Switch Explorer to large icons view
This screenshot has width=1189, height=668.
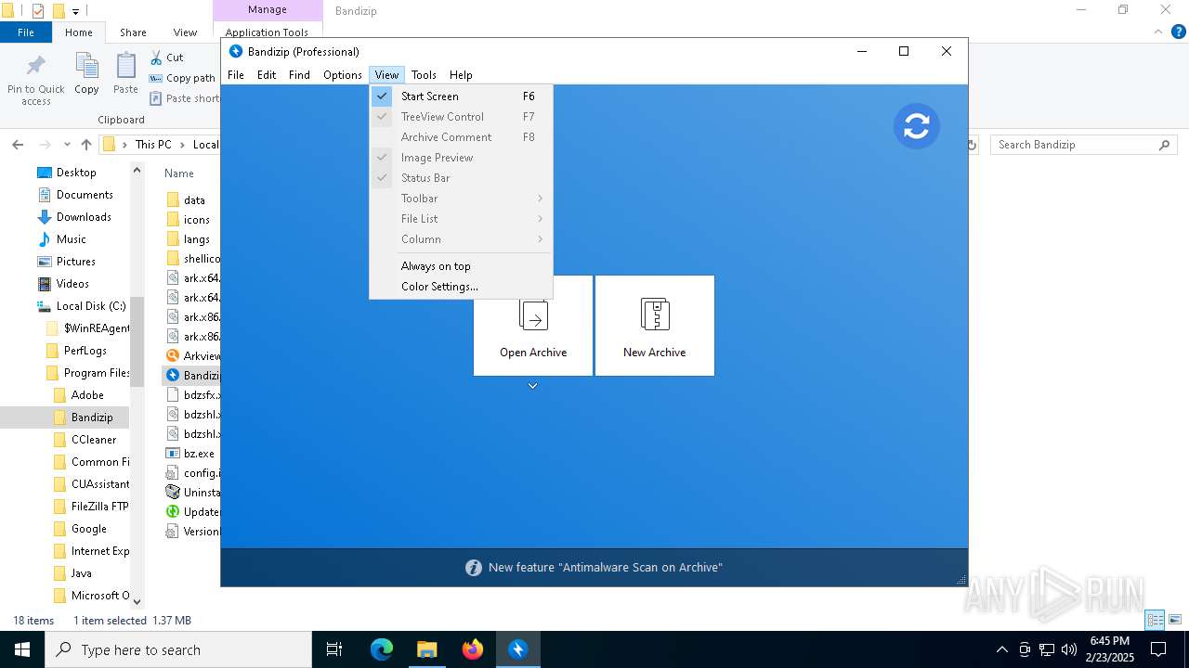(x=1174, y=620)
